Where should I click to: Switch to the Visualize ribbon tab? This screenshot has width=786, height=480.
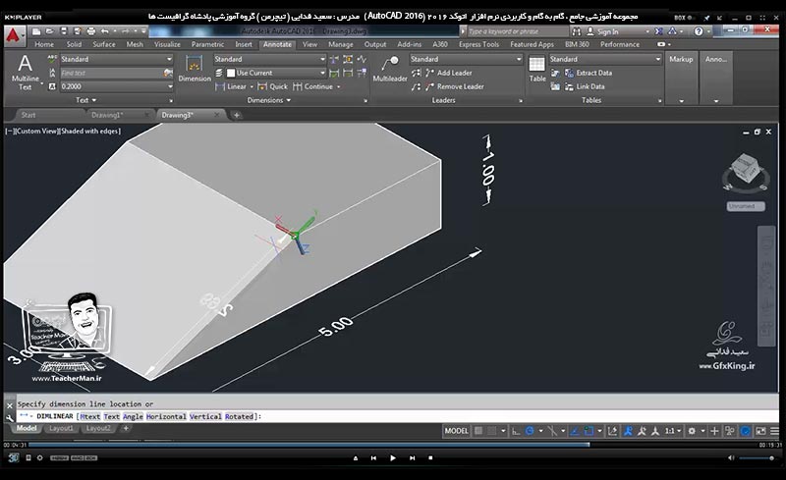167,44
